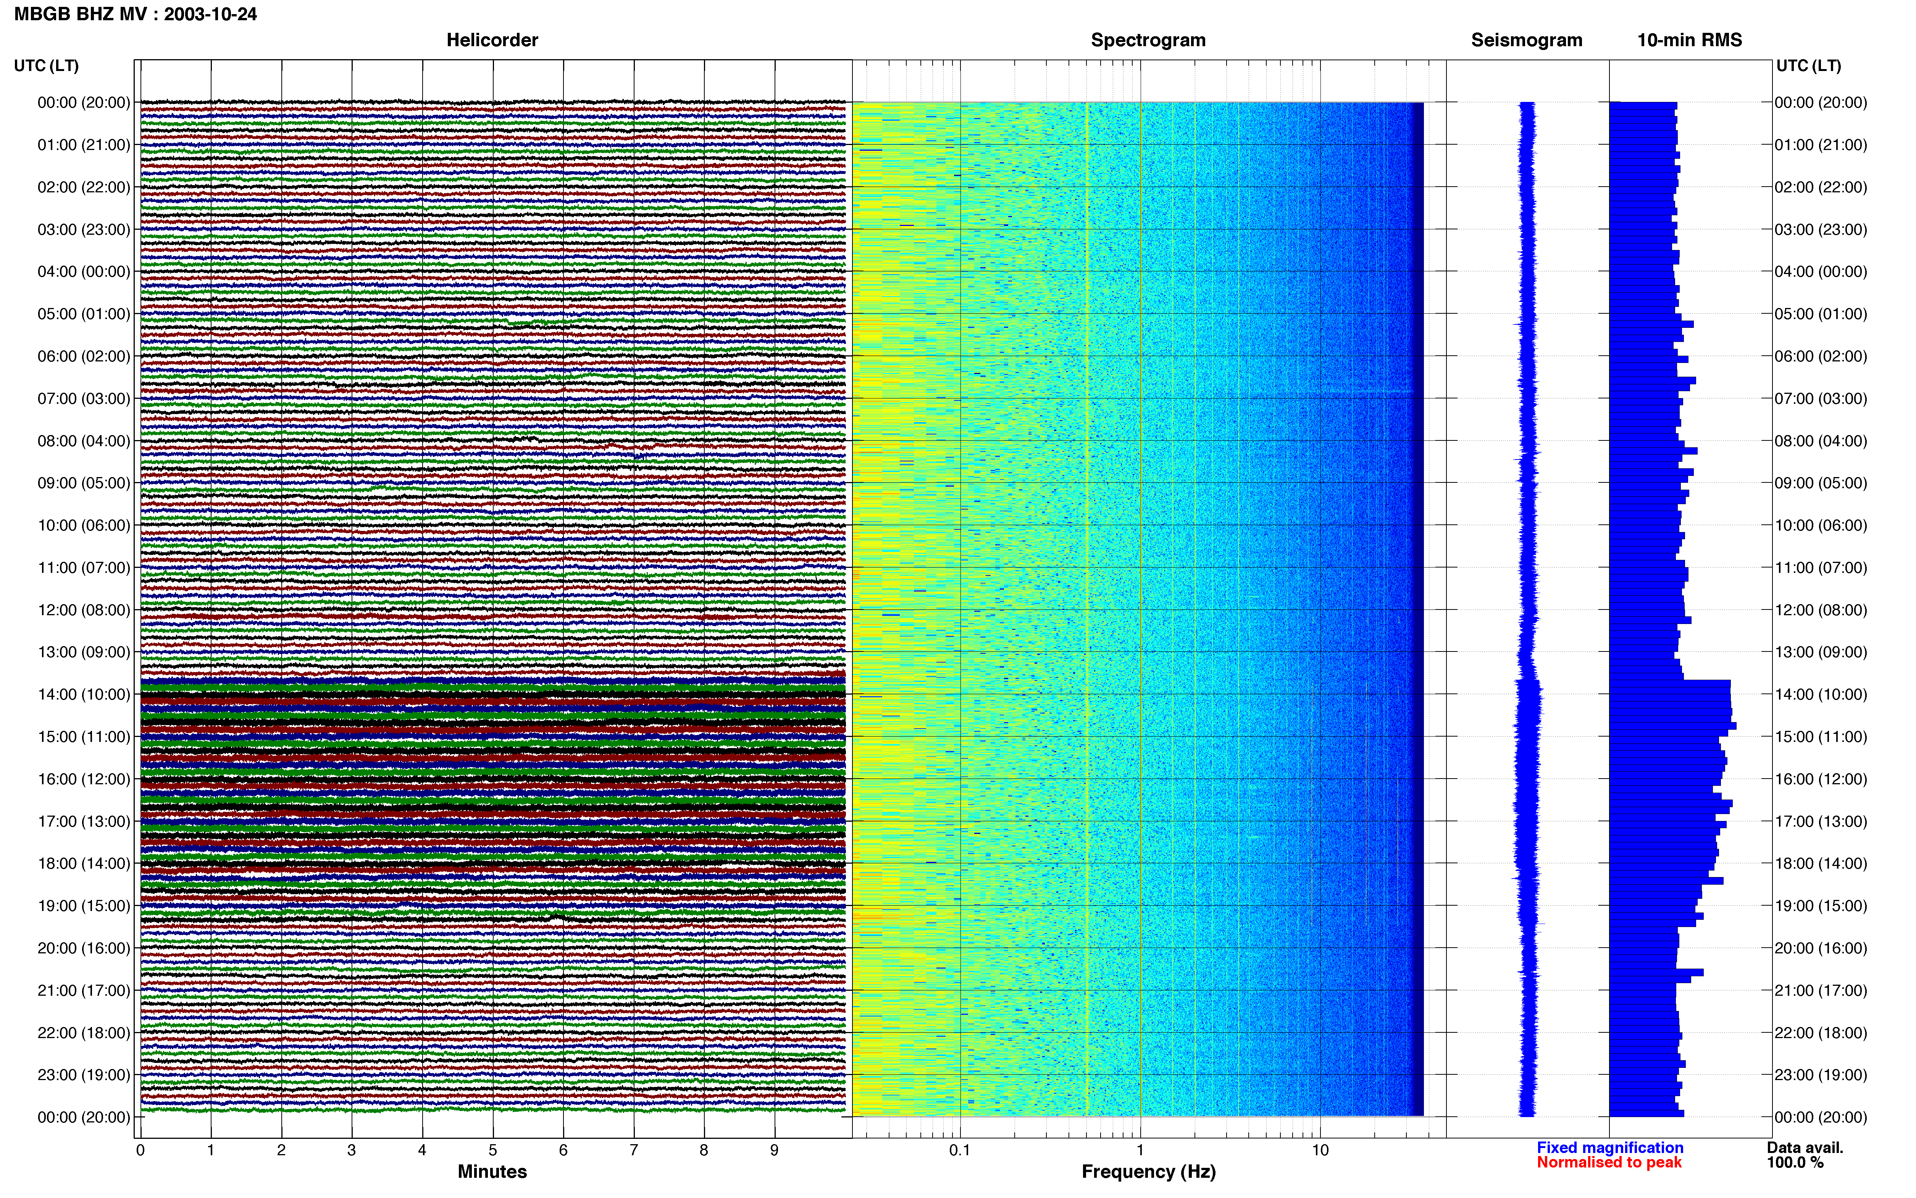
Task: Click the high-amplitude helicorder trace at 14:00
Action: tap(493, 695)
